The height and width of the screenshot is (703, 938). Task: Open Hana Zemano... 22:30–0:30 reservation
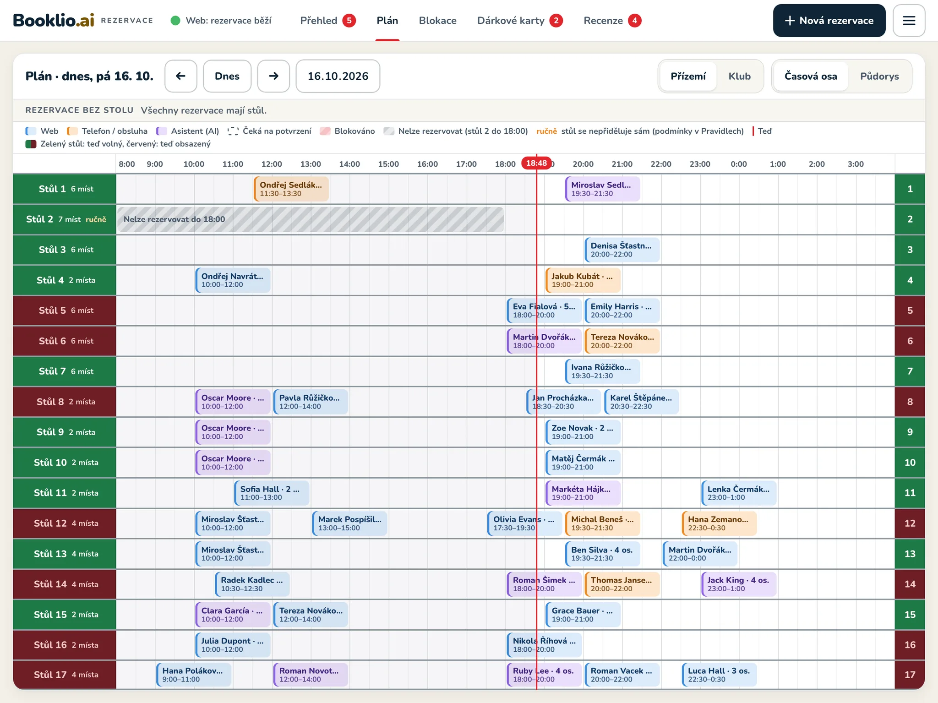coord(720,523)
